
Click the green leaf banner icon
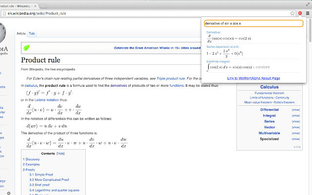pyautogui.click(x=27, y=48)
